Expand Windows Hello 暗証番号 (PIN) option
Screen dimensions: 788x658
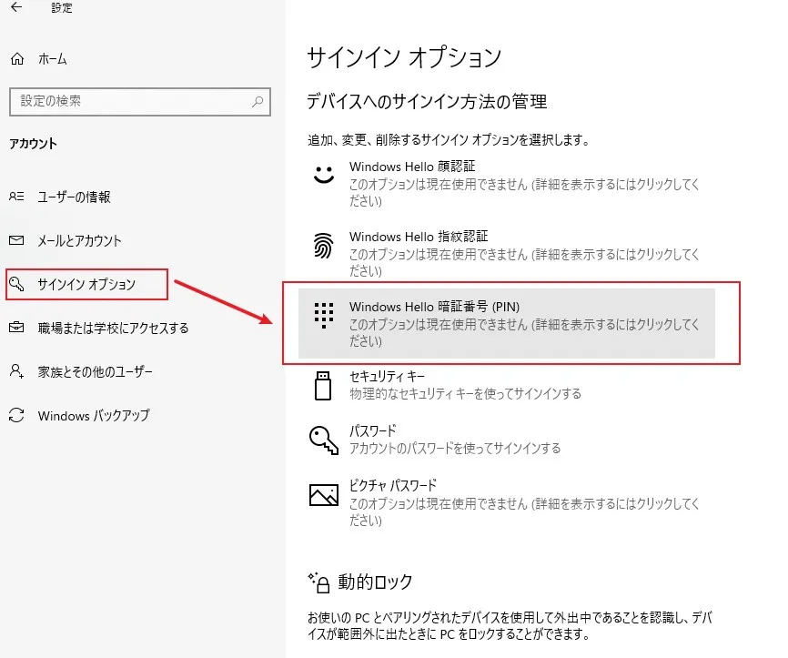507,323
